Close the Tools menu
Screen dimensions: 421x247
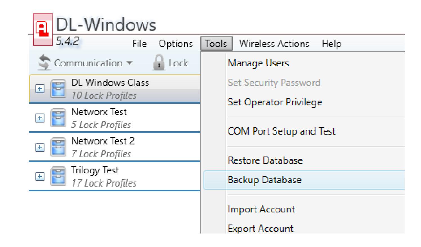coord(216,44)
